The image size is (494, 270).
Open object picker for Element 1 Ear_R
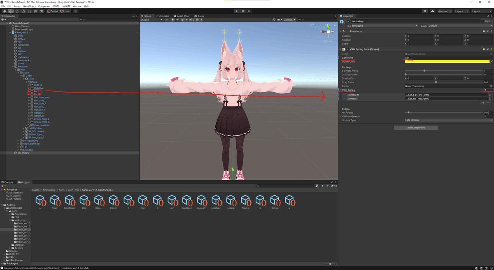click(x=490, y=99)
